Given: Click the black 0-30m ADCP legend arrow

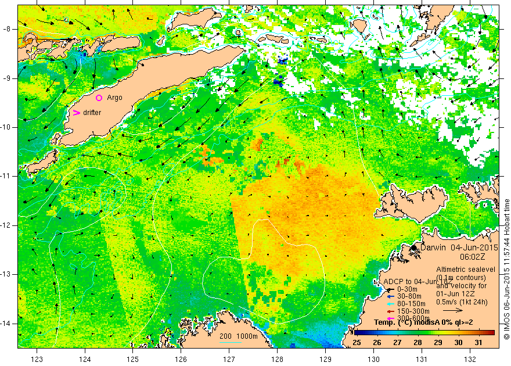Looking at the screenshot, I should pyautogui.click(x=391, y=289).
